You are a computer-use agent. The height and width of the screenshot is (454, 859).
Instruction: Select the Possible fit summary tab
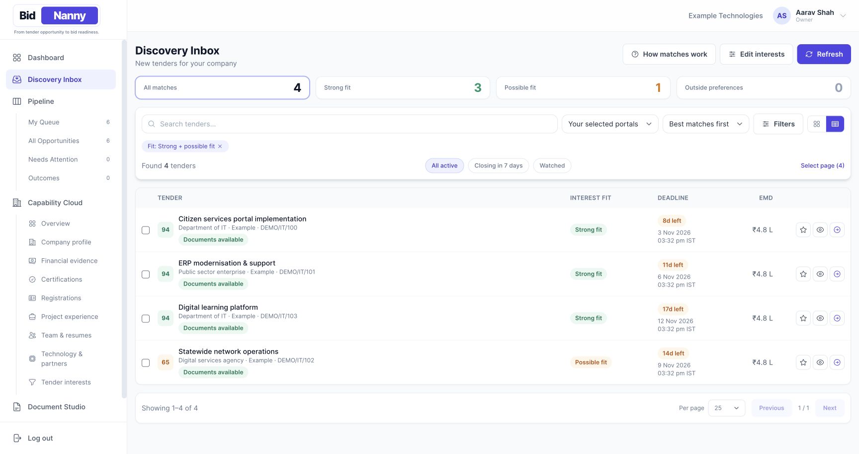coord(583,87)
